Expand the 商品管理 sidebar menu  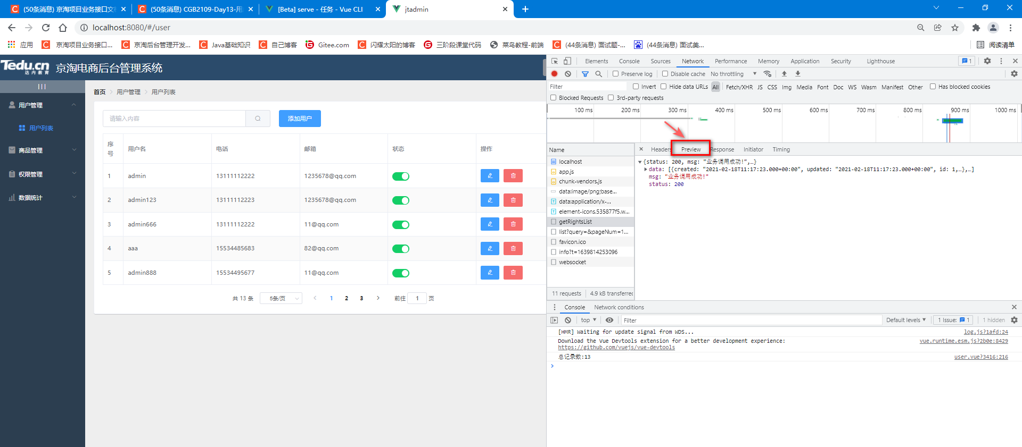coord(43,150)
